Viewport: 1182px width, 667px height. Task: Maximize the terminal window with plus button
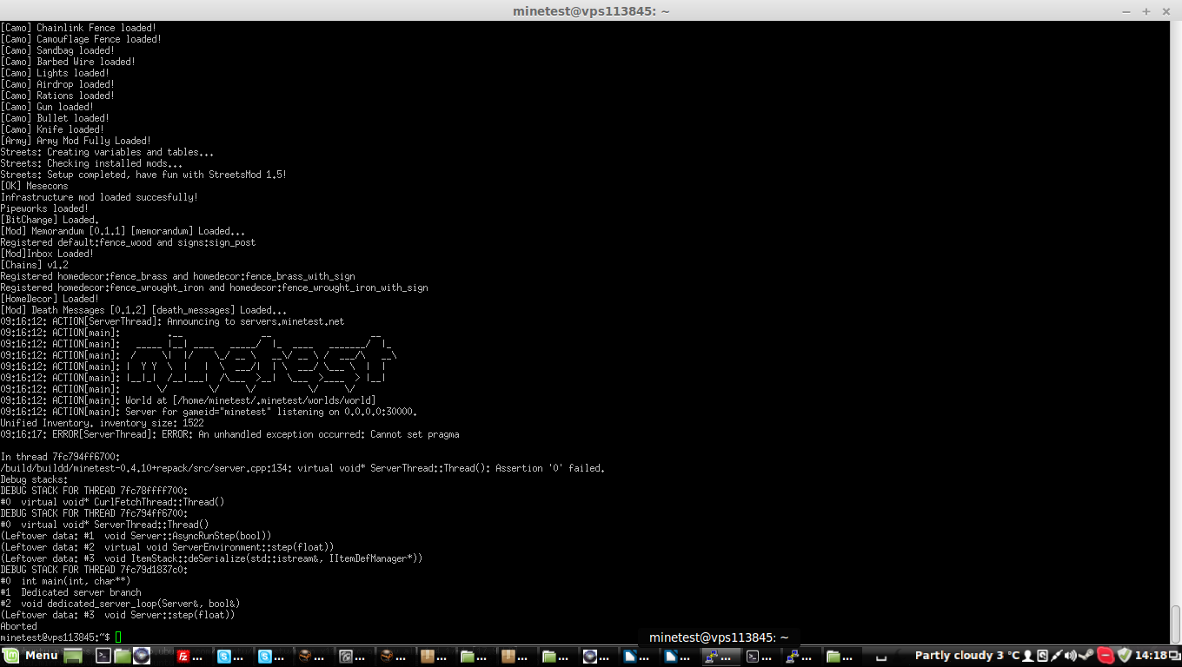1145,10
